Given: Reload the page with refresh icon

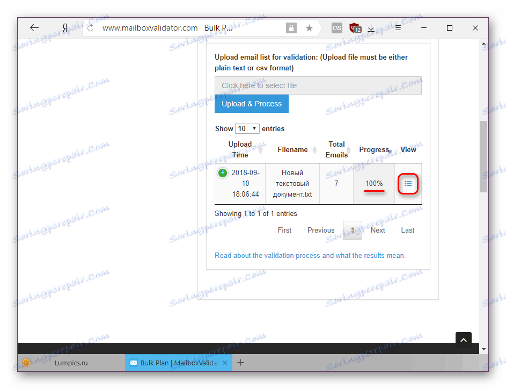Looking at the screenshot, I should coord(91,28).
